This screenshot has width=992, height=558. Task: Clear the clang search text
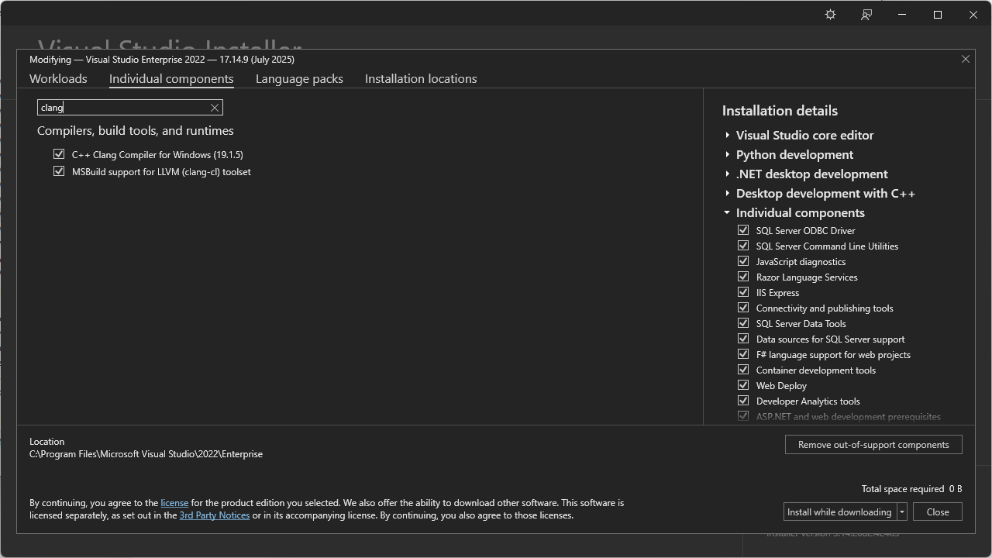tap(215, 108)
